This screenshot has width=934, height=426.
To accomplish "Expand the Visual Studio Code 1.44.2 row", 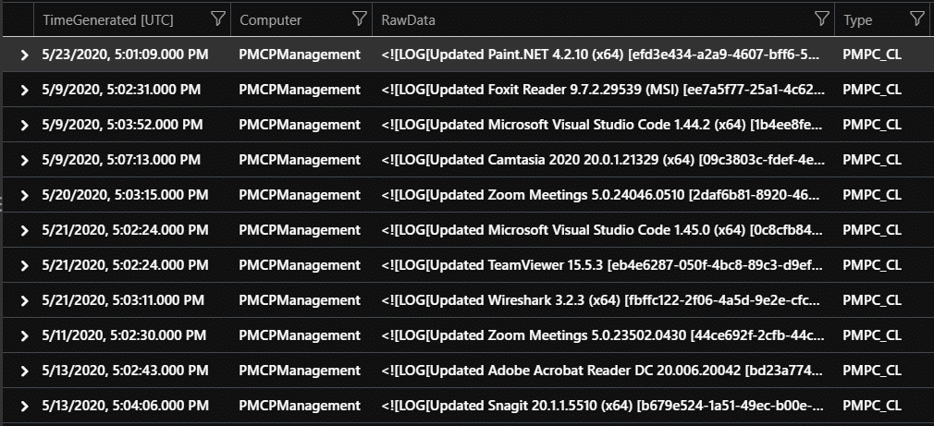I will (24, 125).
